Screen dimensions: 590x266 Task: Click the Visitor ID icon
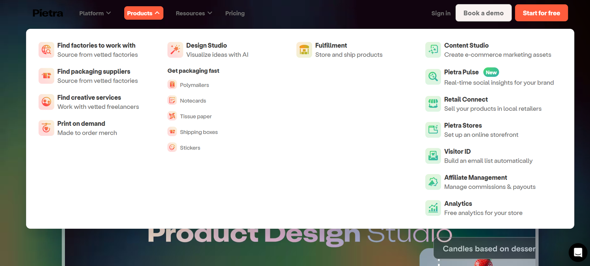pyautogui.click(x=433, y=156)
